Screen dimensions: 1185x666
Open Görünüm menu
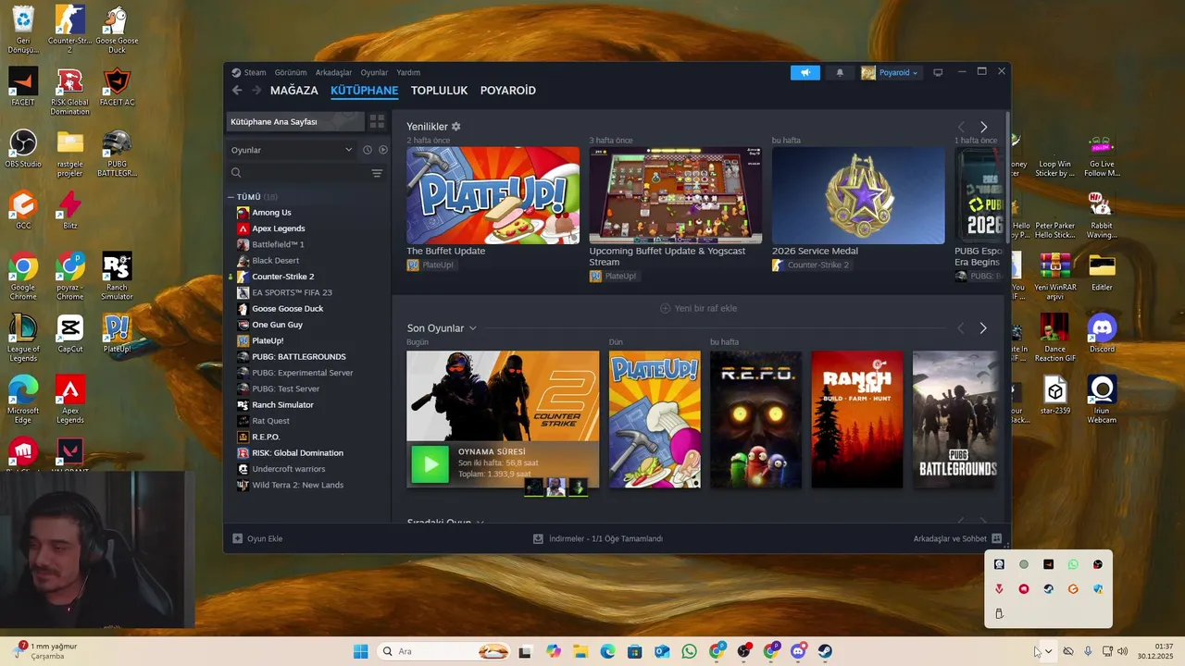click(291, 72)
